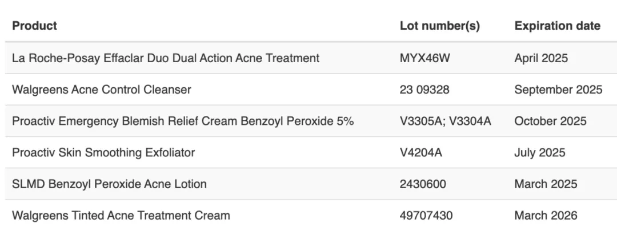
Task: Click the Lot number(s) column header
Action: (x=439, y=26)
